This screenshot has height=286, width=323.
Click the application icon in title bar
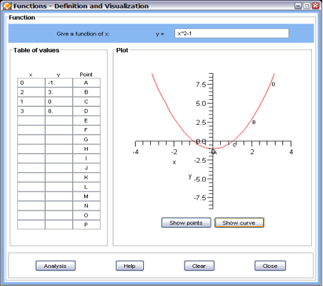click(7, 5)
